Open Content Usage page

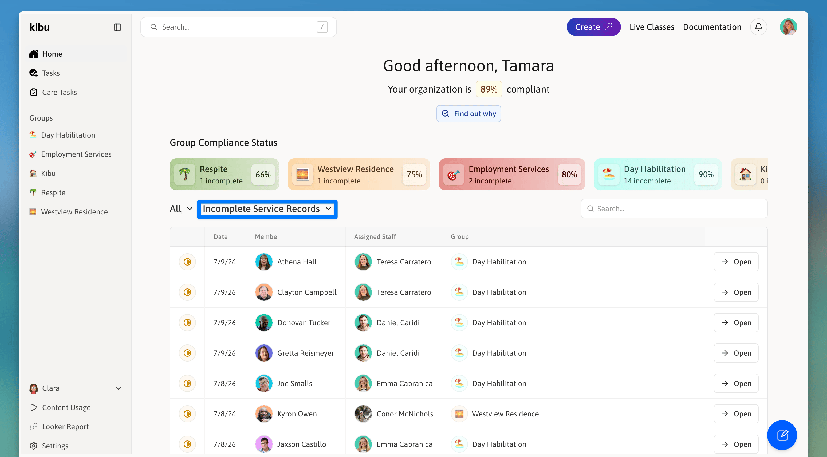(76, 407)
